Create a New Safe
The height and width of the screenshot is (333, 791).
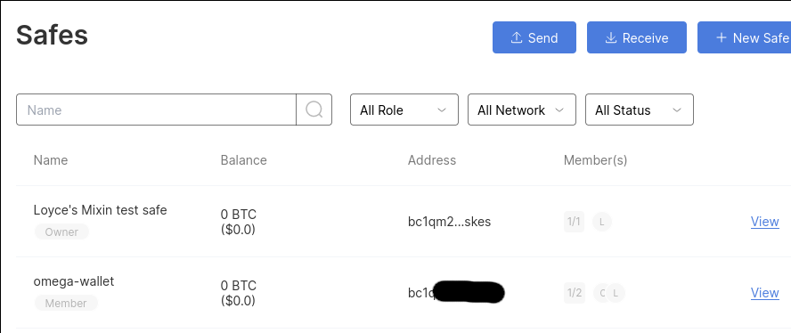coord(744,37)
